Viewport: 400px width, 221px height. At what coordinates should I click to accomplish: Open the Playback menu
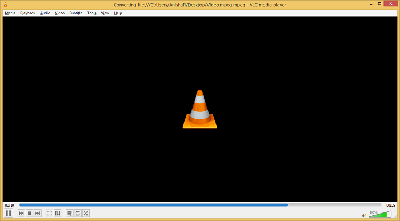click(28, 13)
